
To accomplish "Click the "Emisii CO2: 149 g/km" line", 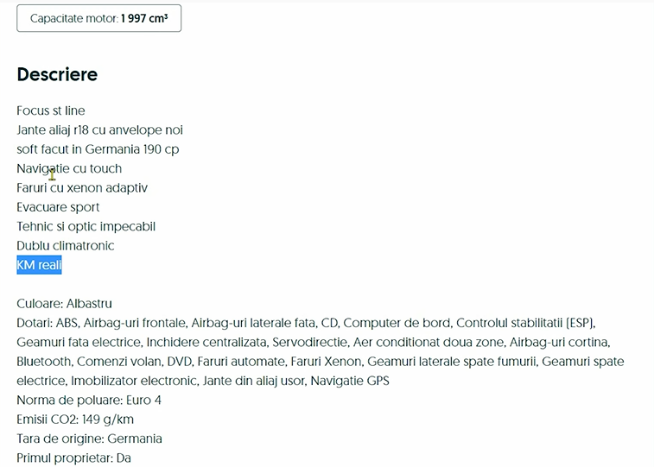I will (x=75, y=420).
